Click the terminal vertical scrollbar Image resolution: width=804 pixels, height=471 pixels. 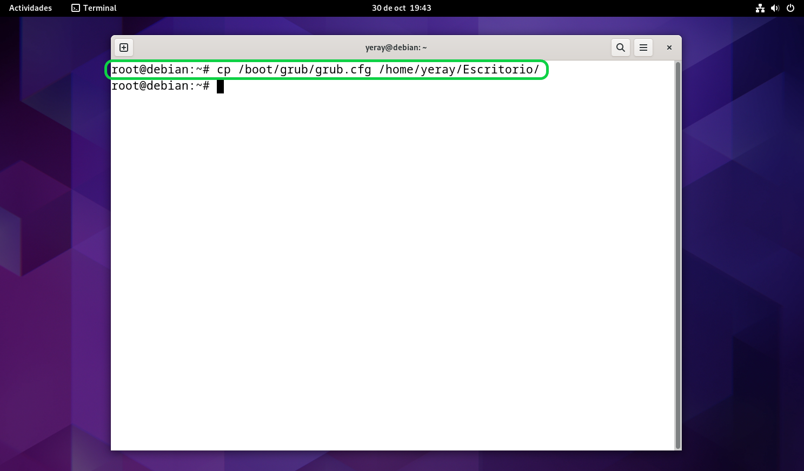pyautogui.click(x=678, y=255)
